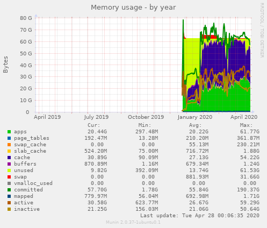
Task: Click the mapped current value 779.97M
Action: pyautogui.click(x=96, y=196)
